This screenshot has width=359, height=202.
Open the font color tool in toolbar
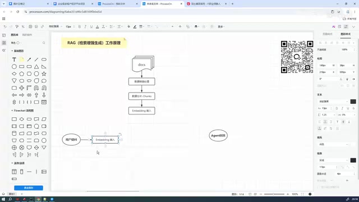pos(97,26)
